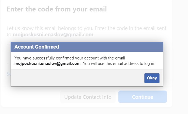188x114 pixels.
Task: Click the gray footer area of dialog
Action: [77, 78]
